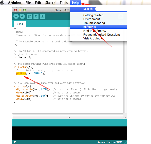Click inside the black console output area
151x144 pixels.
point(69,133)
